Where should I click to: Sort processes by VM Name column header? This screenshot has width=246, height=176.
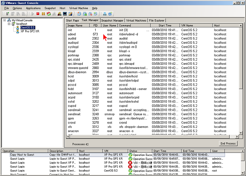196,25
